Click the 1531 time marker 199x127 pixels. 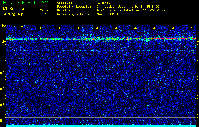click(x=21, y=27)
